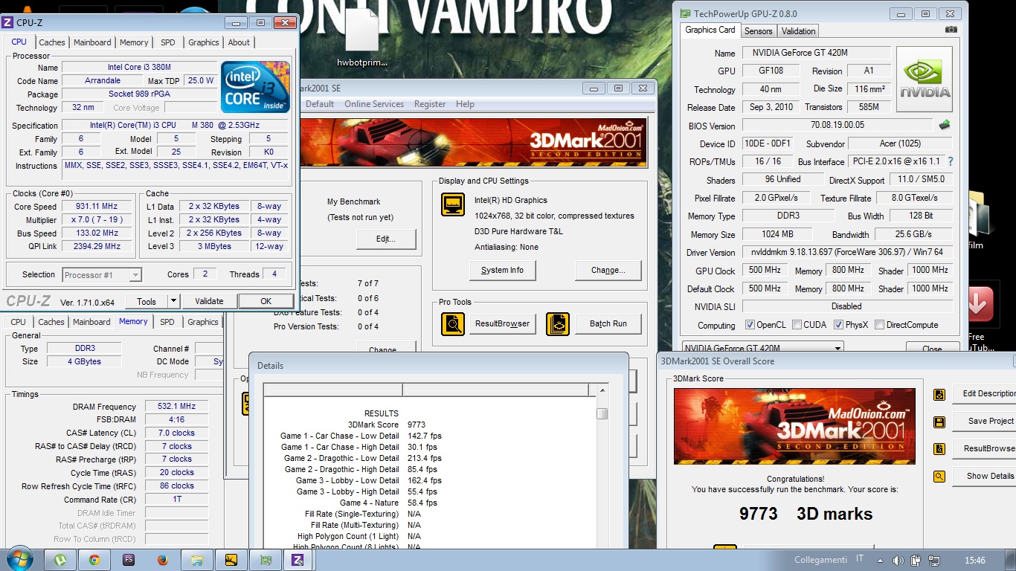1016x571 pixels.
Task: Click the GPU-Z screenshot camera icon
Action: [951, 30]
